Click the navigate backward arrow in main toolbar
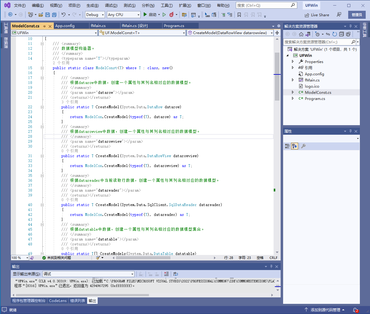Viewport: 370px width, 314px height. [10, 14]
